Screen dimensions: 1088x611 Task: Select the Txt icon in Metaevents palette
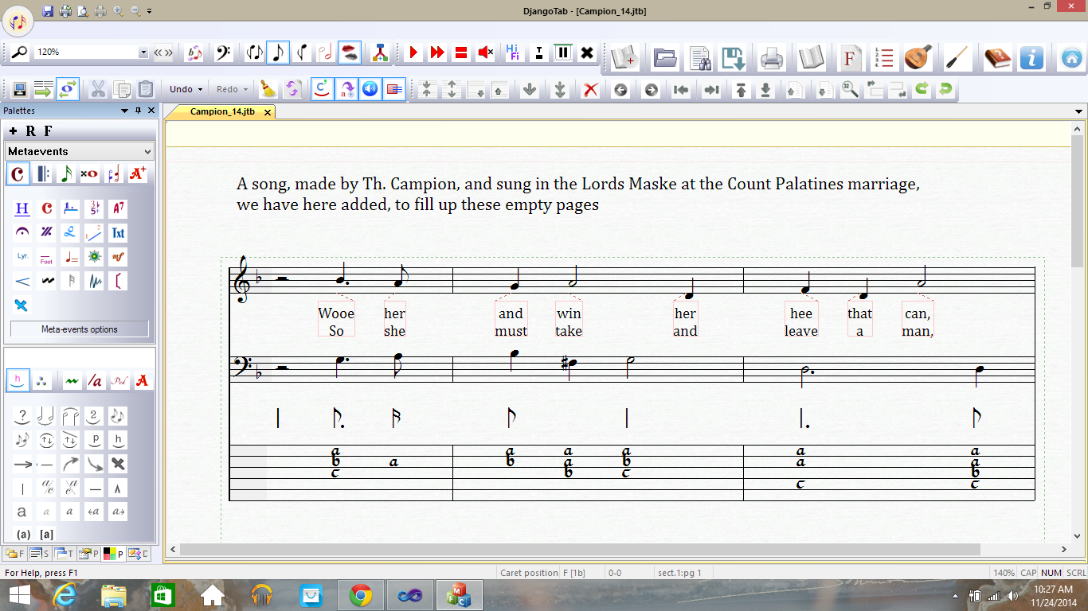pyautogui.click(x=118, y=233)
